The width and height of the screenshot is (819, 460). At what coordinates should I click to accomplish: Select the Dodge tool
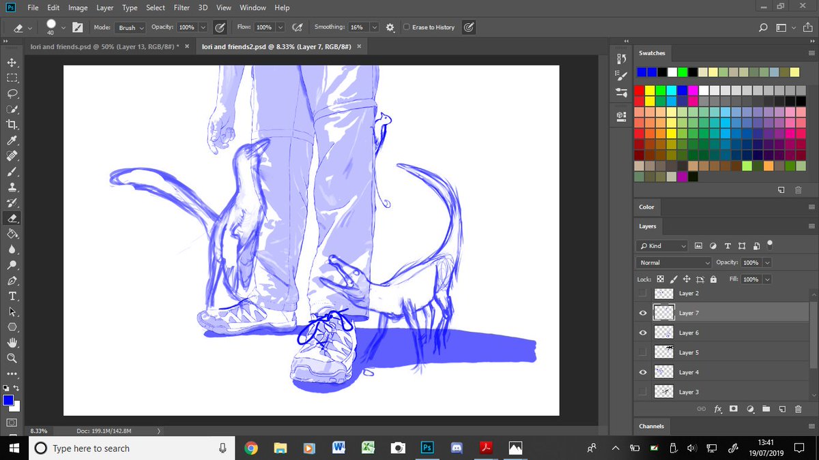click(12, 265)
